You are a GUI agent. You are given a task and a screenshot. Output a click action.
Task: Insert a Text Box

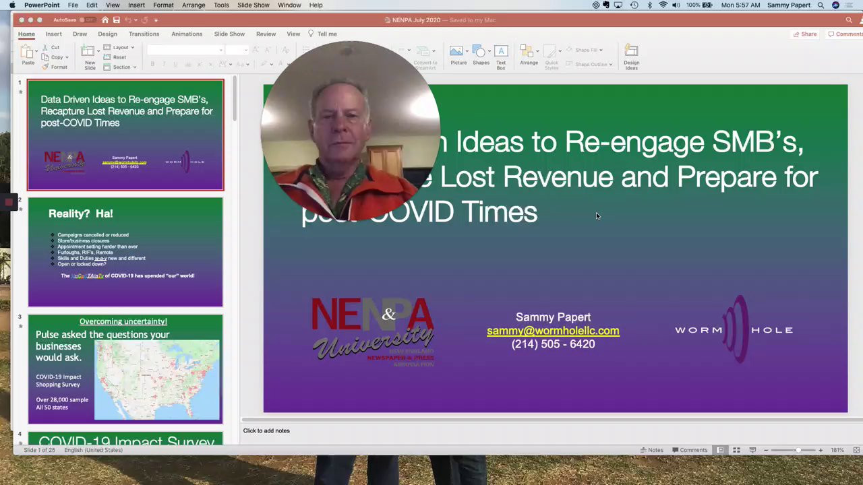click(501, 57)
